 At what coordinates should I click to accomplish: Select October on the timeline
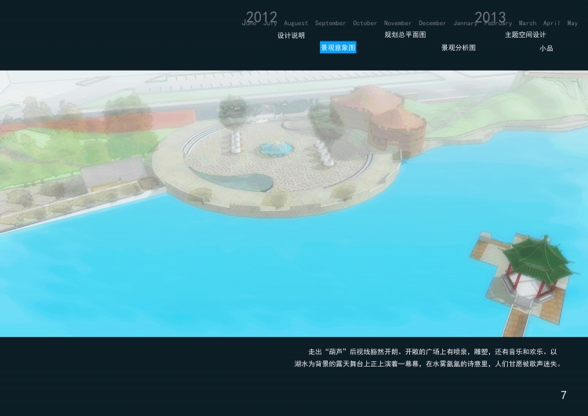pos(365,24)
